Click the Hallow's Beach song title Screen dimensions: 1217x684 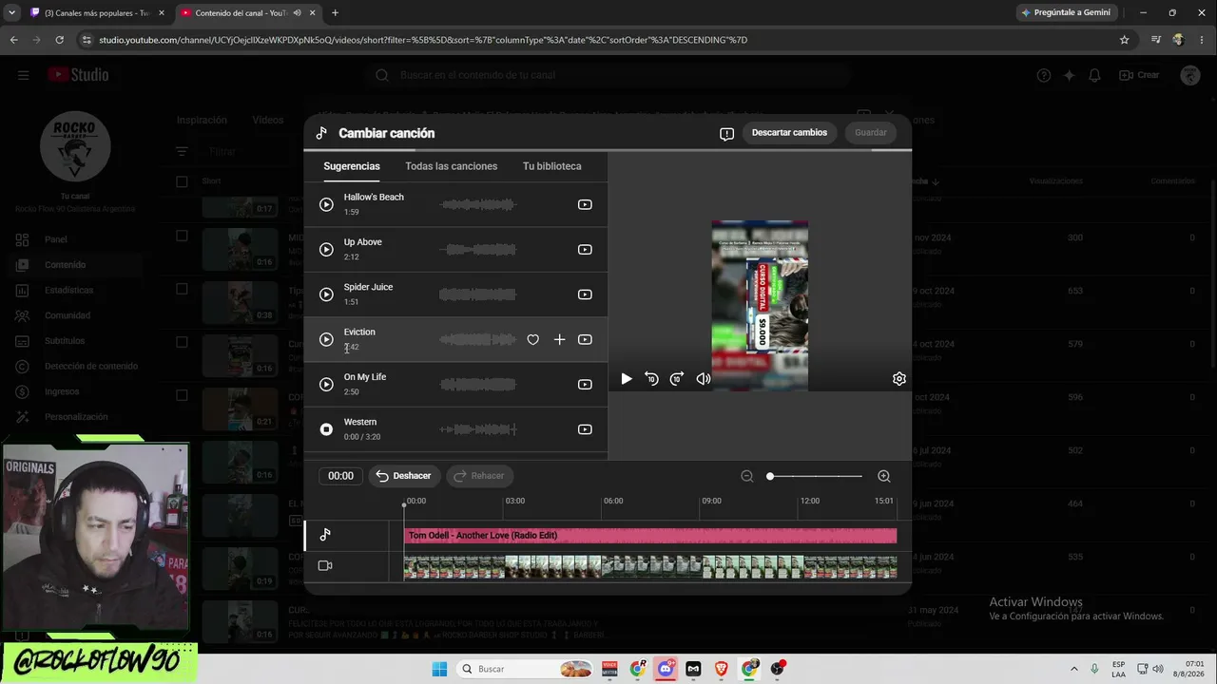374,197
